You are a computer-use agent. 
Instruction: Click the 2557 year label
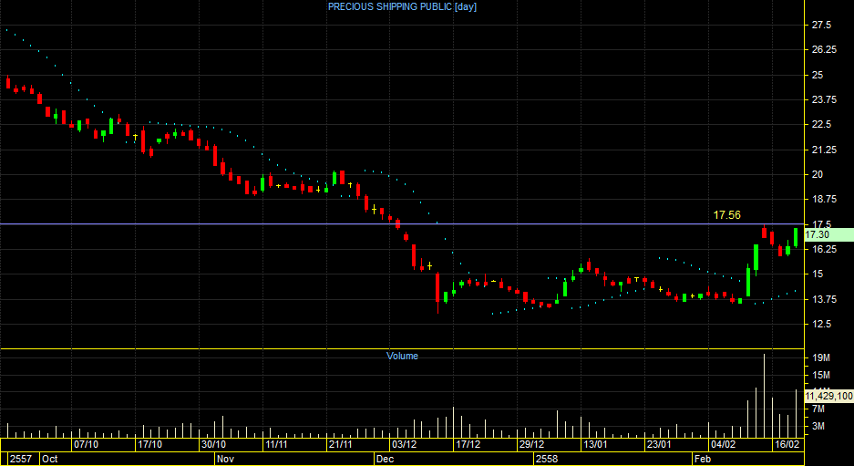click(x=20, y=459)
